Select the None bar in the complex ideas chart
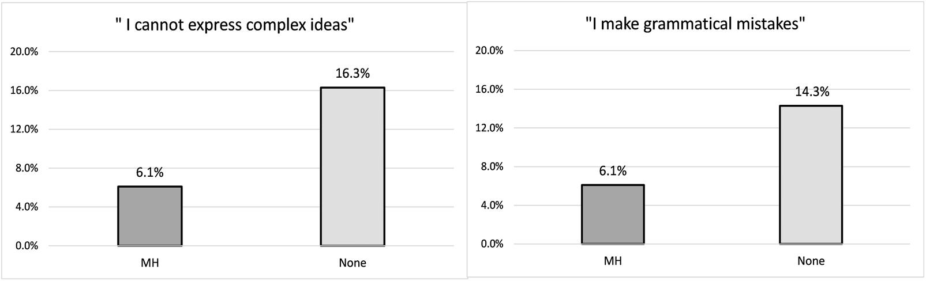 point(353,166)
